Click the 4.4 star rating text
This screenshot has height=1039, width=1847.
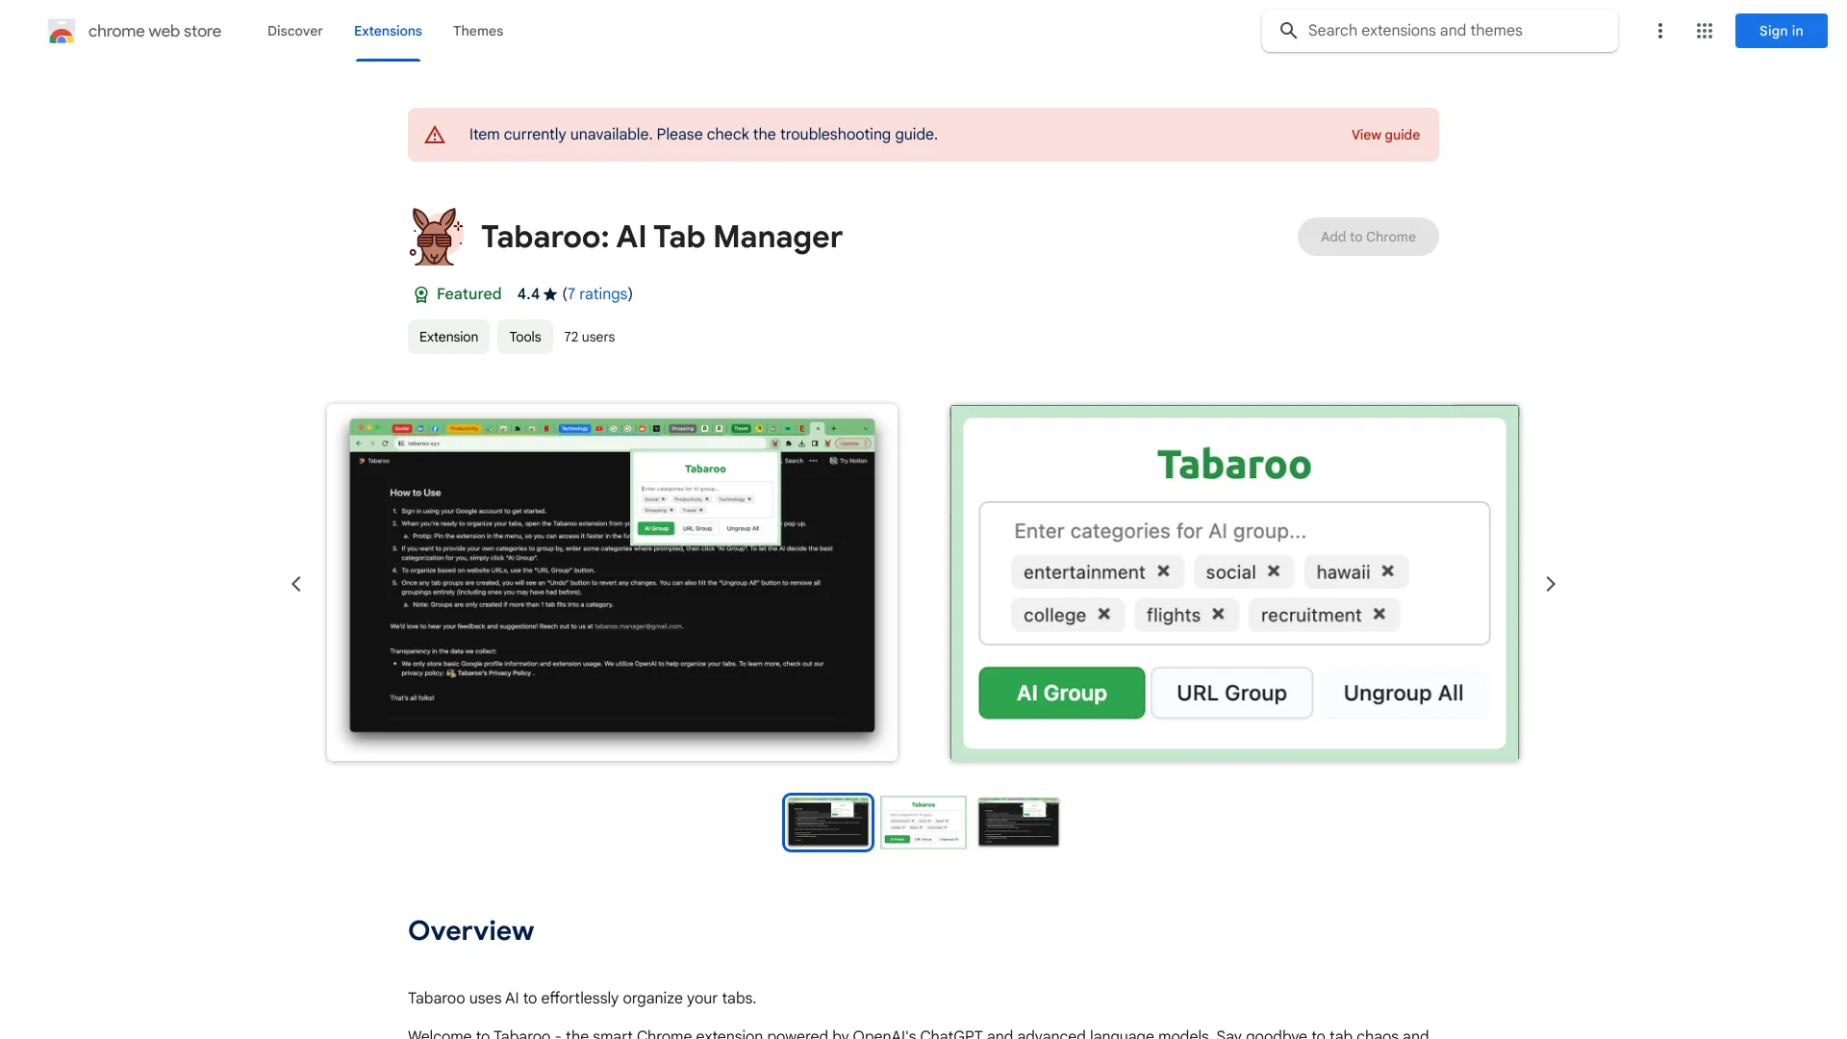click(528, 294)
